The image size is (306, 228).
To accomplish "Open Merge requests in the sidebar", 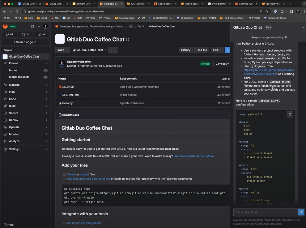I will 25,77.
